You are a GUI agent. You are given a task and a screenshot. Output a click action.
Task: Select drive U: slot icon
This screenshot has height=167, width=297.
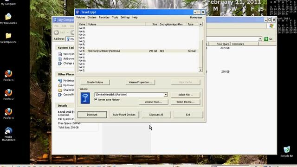pos(80,54)
